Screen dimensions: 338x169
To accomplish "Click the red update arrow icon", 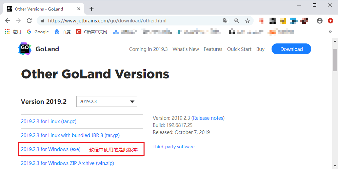I will [x=331, y=21].
